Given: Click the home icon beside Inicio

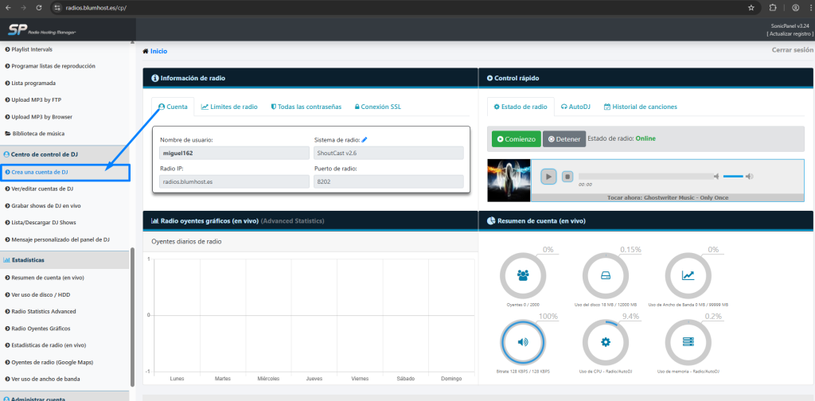Looking at the screenshot, I should tap(146, 51).
